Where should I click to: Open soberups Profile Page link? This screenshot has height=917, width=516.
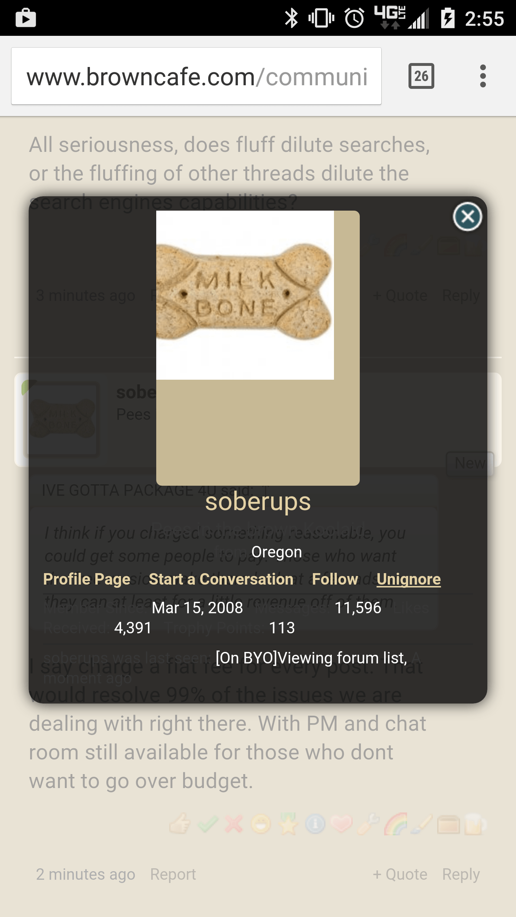point(87,579)
